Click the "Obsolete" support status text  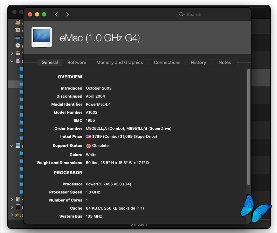tap(101, 146)
